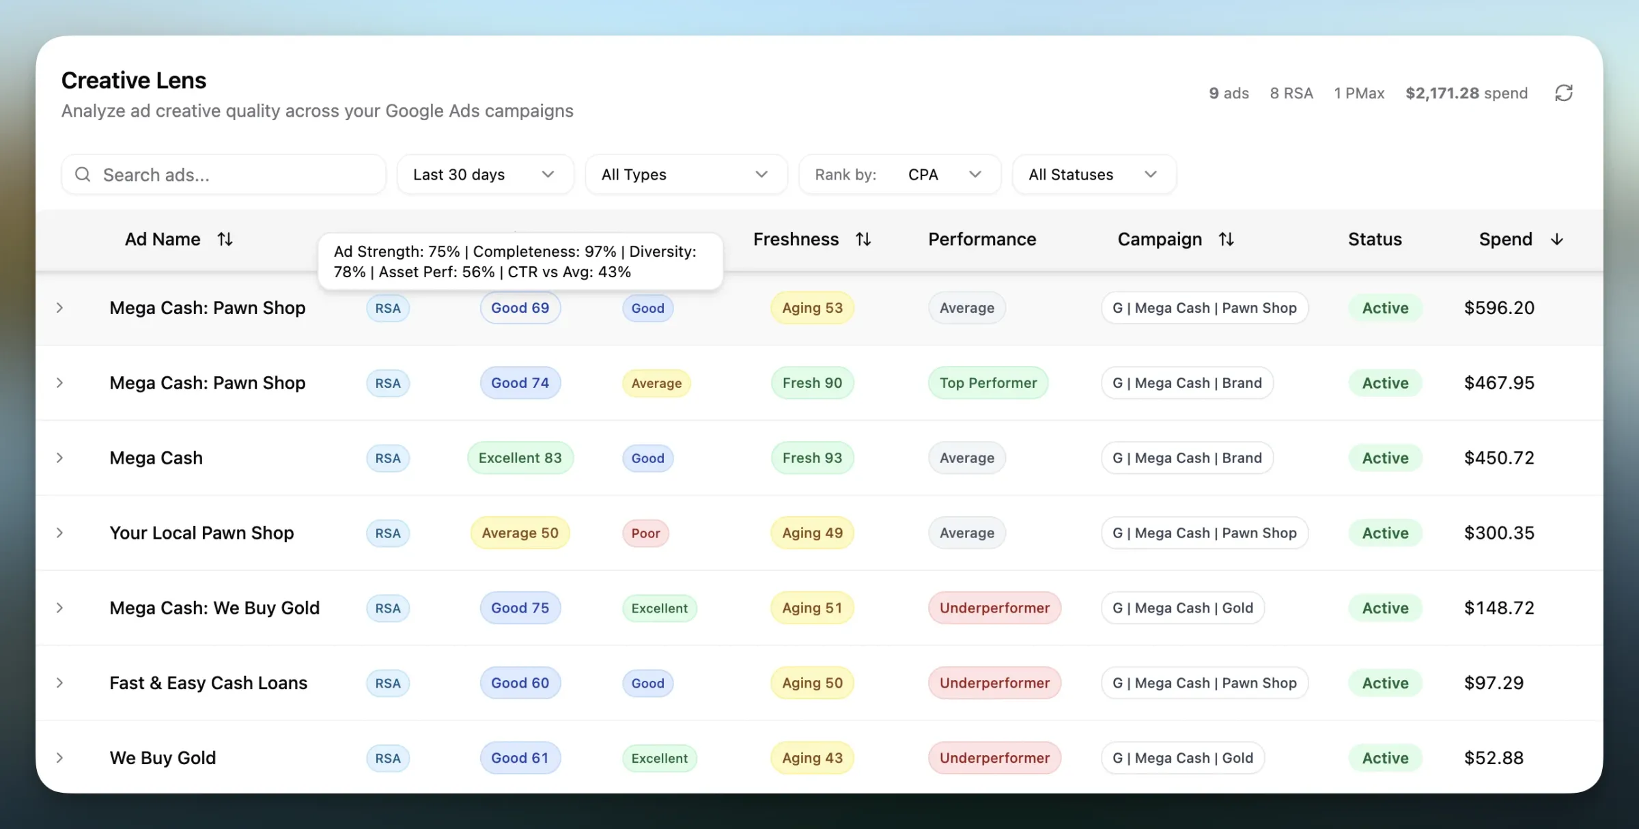
Task: Click the $2,171.28 spend summary
Action: click(1466, 93)
